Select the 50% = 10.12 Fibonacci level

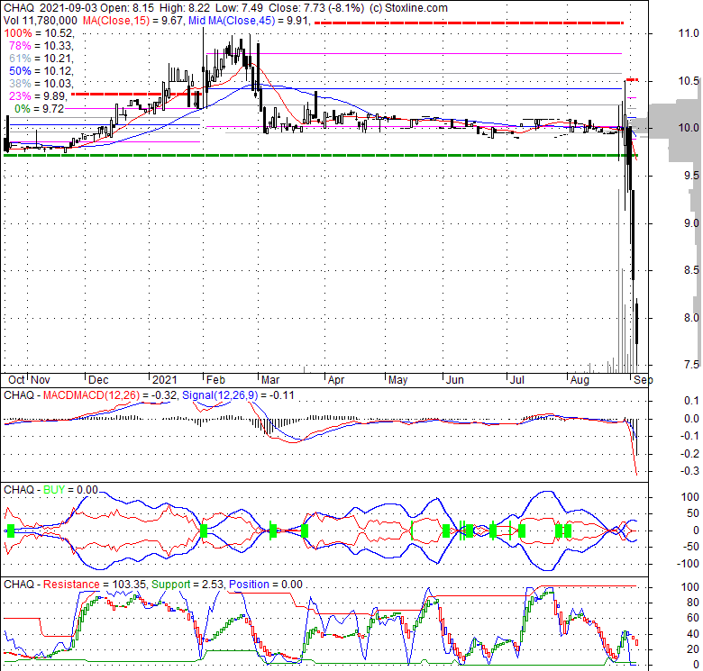click(41, 71)
